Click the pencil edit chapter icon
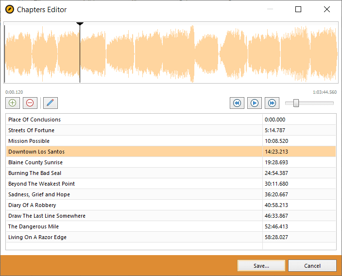 tap(51, 103)
